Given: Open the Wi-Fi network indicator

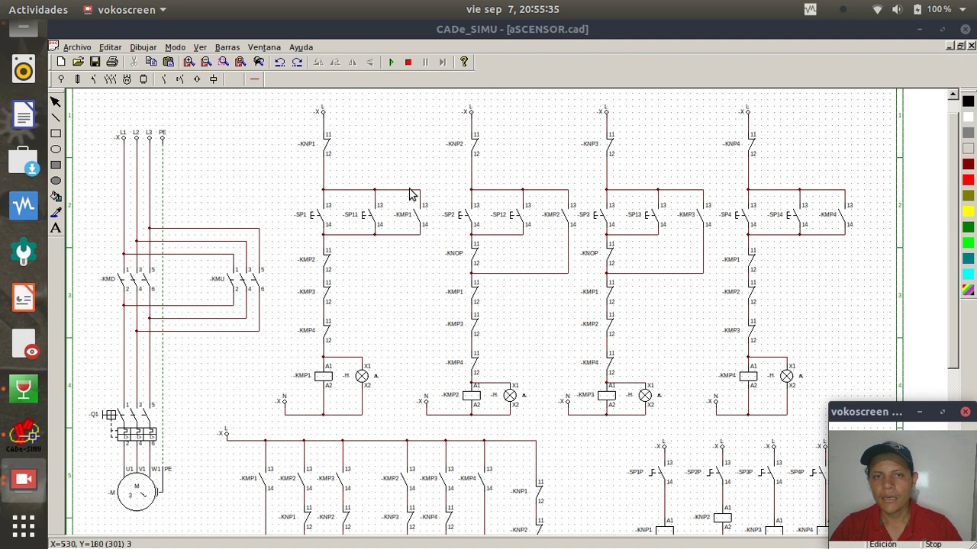Looking at the screenshot, I should [877, 10].
